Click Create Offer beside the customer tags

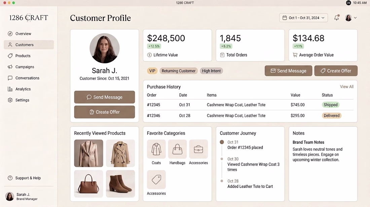(336, 71)
